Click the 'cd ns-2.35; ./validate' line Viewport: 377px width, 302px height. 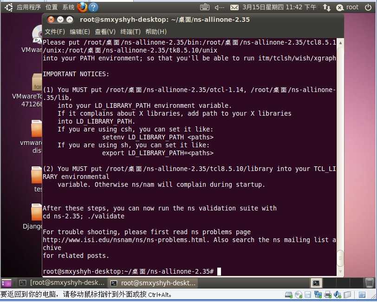click(x=84, y=217)
